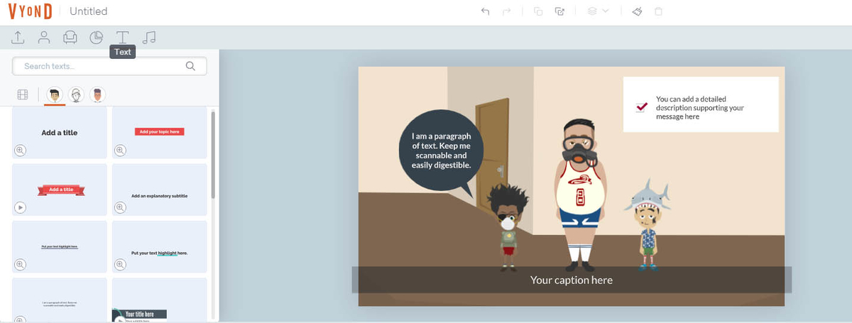The width and height of the screenshot is (852, 323).
Task: Select the orange-background face style tab
Action: [98, 94]
